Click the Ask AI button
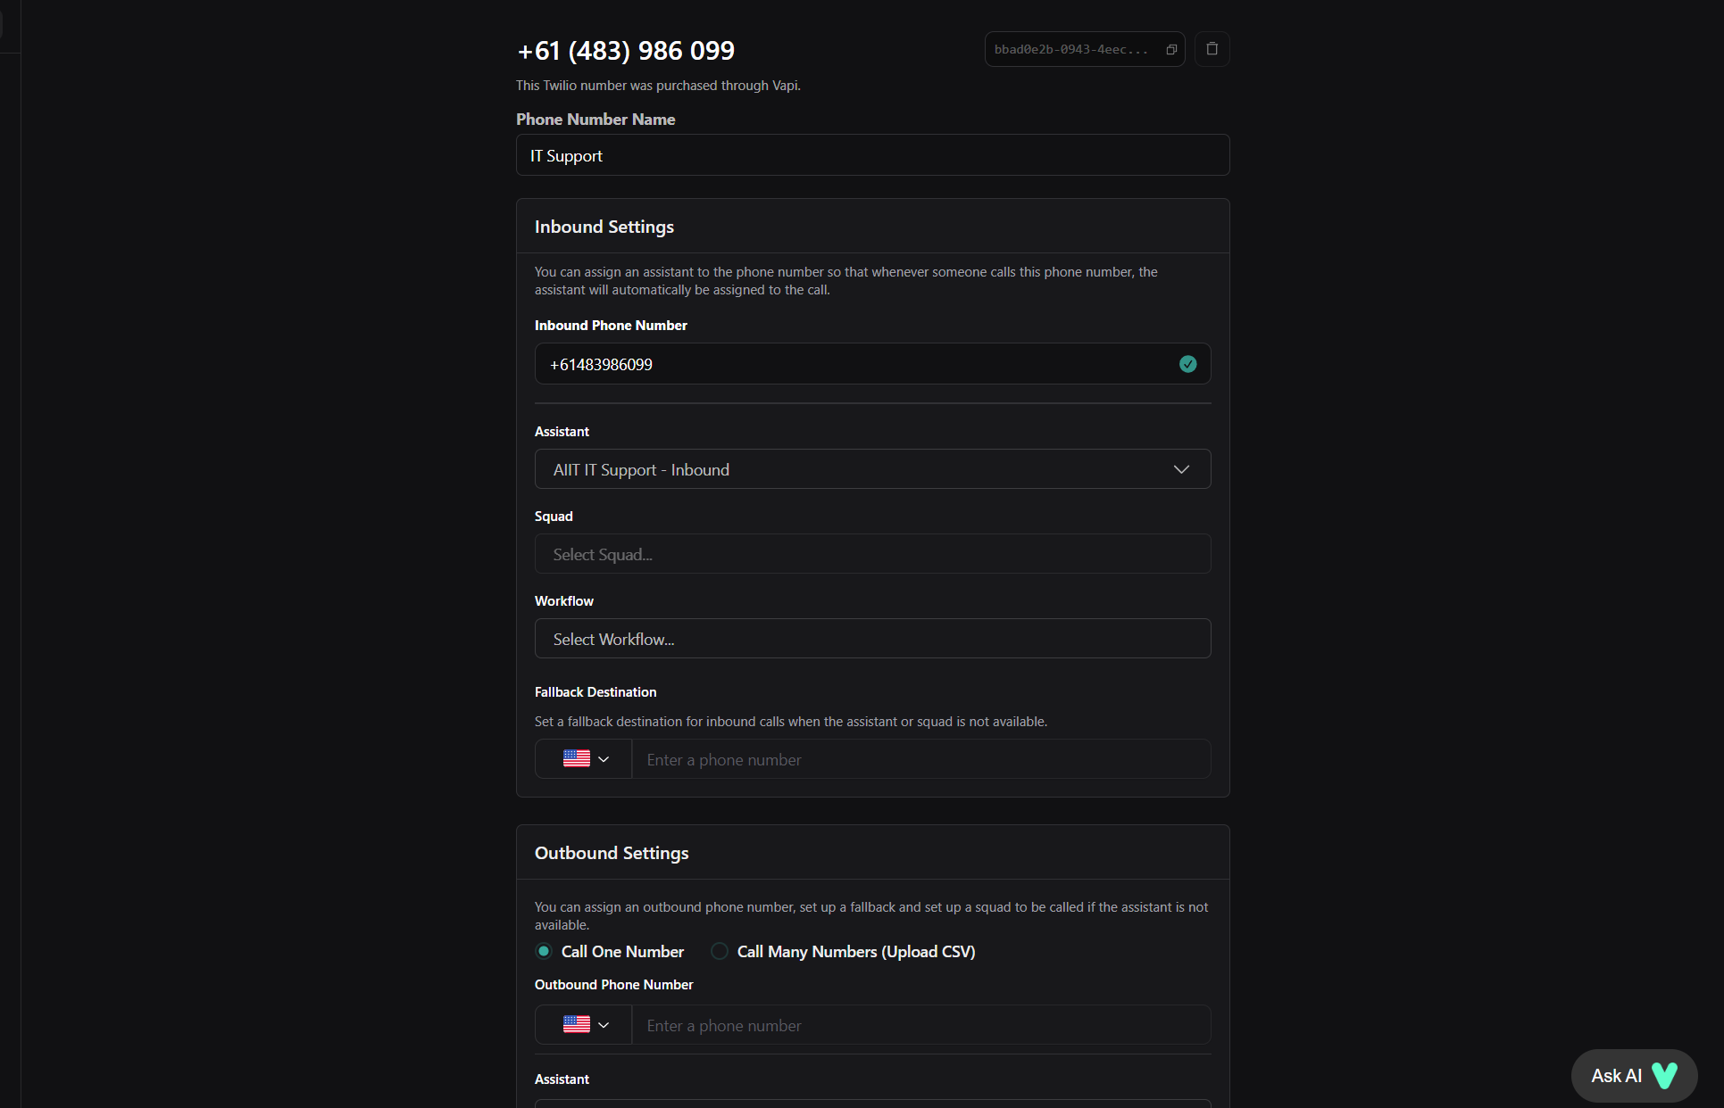1724x1108 pixels. pyautogui.click(x=1617, y=1076)
